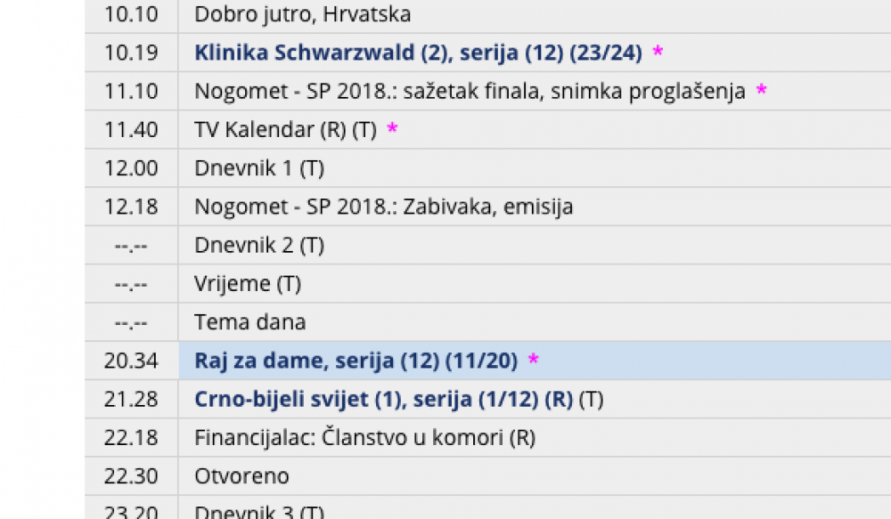Click pink star after Raj za dame
891x519 pixels.
(x=533, y=360)
